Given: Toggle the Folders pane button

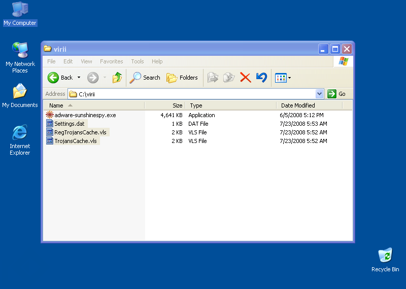Looking at the screenshot, I should click(x=182, y=78).
